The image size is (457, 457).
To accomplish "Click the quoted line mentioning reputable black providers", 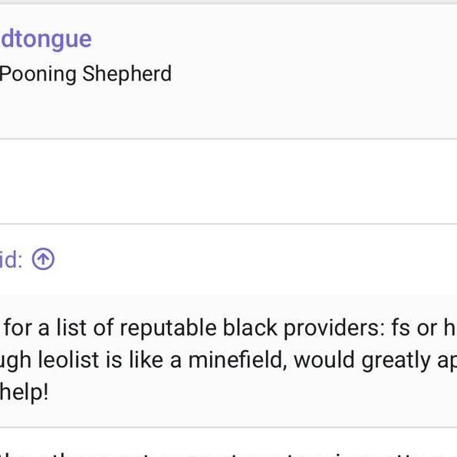I will [x=230, y=328].
